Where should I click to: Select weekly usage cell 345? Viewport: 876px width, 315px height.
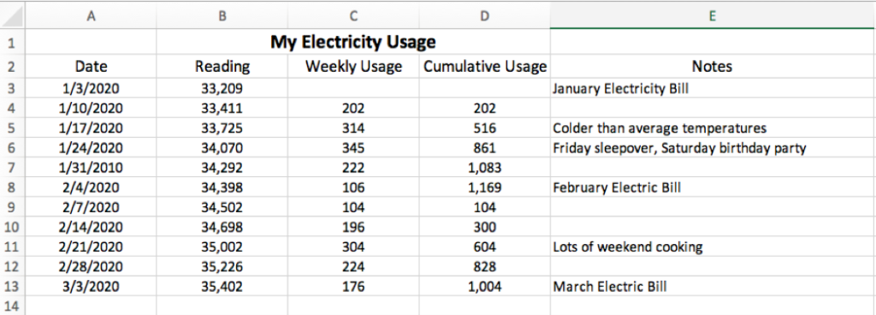353,148
